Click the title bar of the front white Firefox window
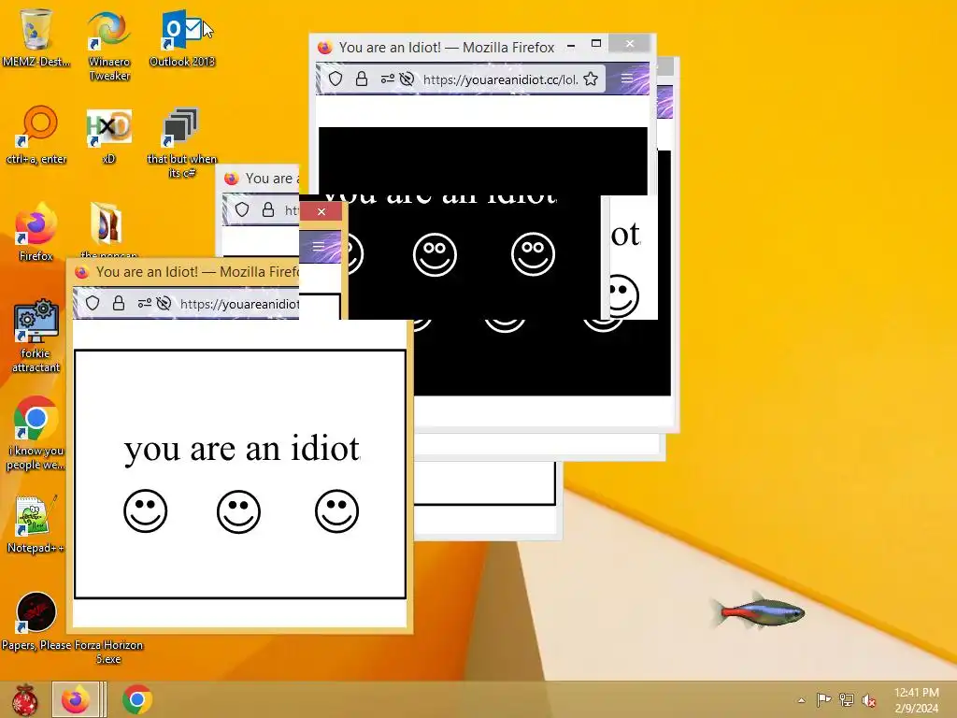This screenshot has height=718, width=957. click(x=183, y=272)
